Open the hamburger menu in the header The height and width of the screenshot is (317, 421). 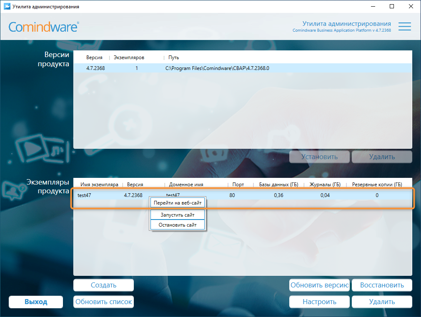click(404, 26)
